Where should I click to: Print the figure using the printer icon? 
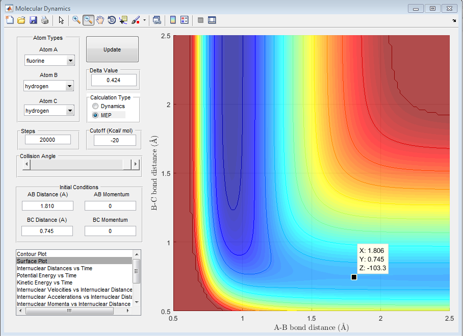pyautogui.click(x=45, y=20)
